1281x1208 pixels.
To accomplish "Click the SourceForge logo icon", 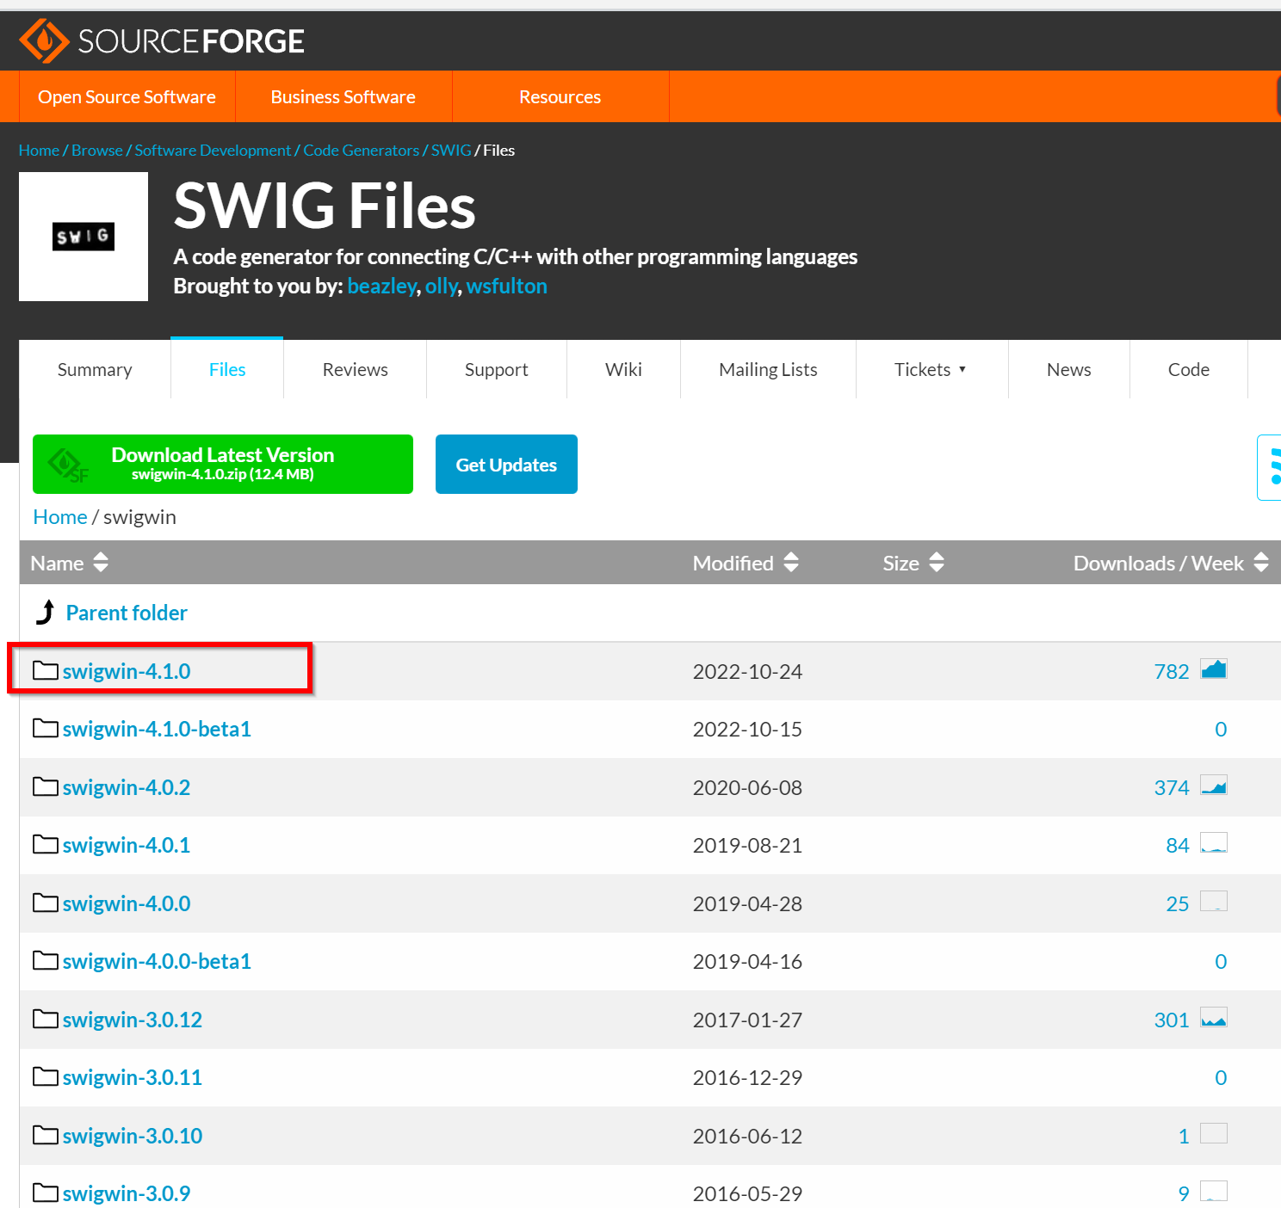I will click(44, 40).
